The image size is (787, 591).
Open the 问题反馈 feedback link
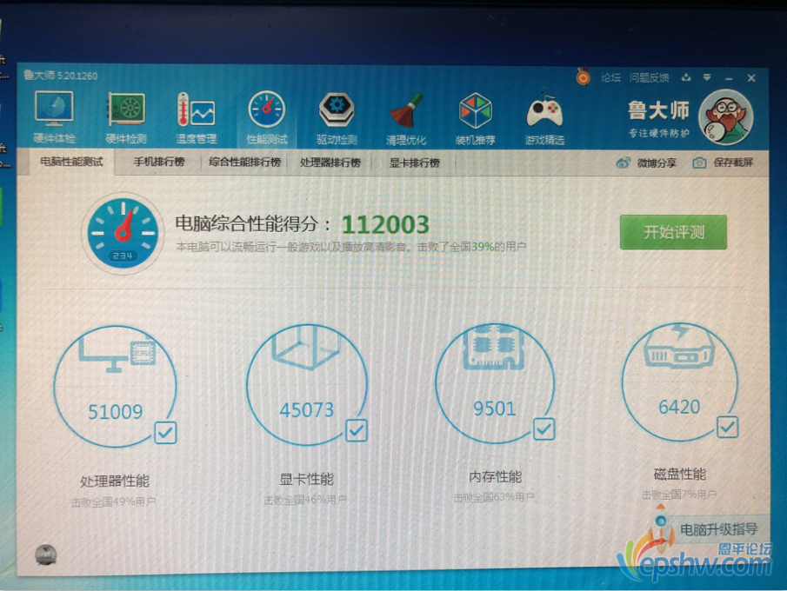[x=649, y=77]
